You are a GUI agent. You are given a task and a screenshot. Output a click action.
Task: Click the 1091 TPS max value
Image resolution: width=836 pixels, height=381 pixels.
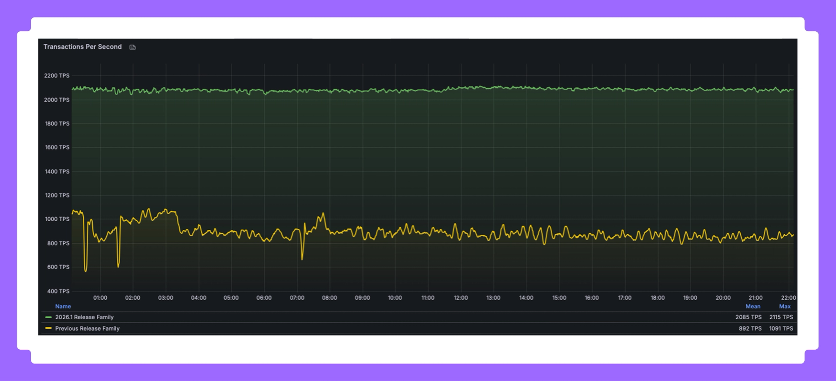pyautogui.click(x=781, y=328)
